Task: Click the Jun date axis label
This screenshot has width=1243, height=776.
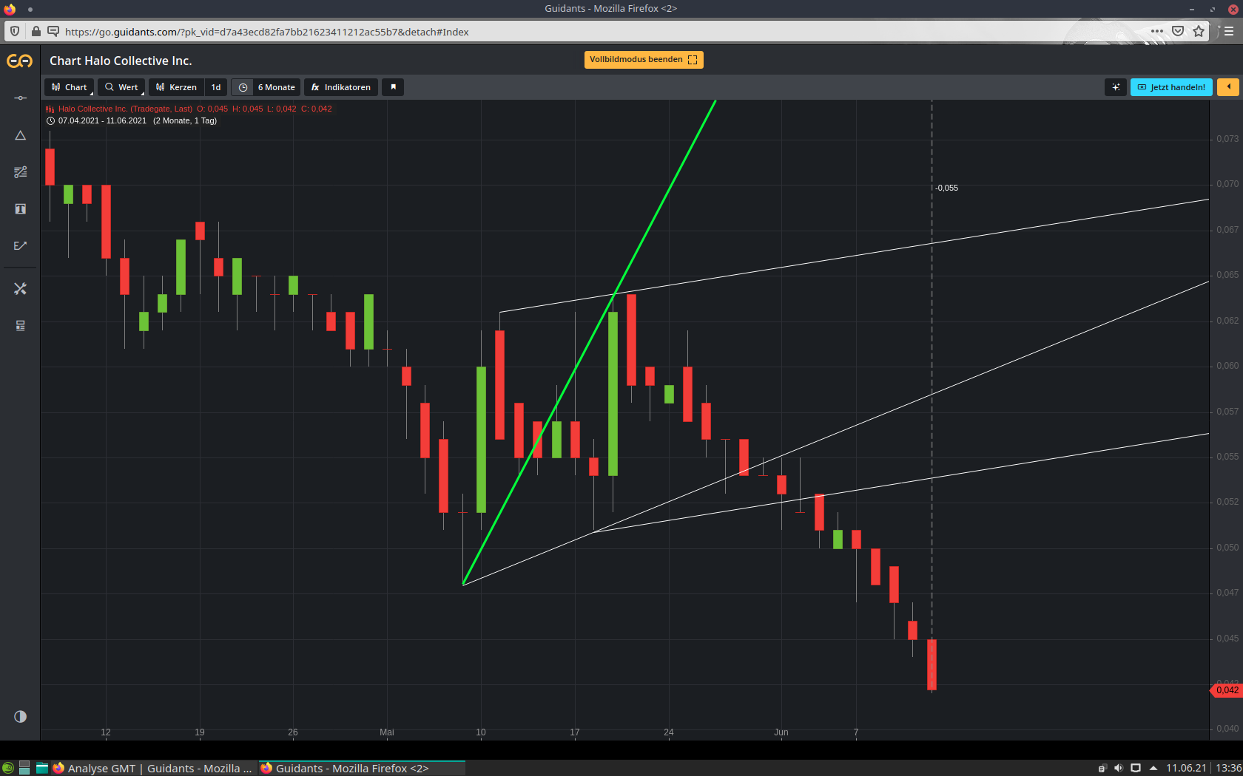Action: (x=781, y=732)
